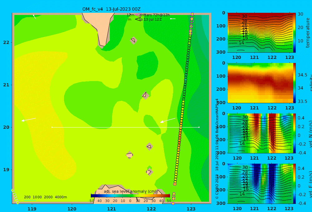Click the island marker near 18.9N 122E

pyautogui.click(x=149, y=172)
